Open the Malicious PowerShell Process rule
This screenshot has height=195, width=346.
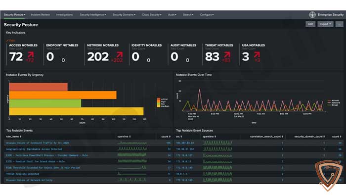click(x=47, y=155)
